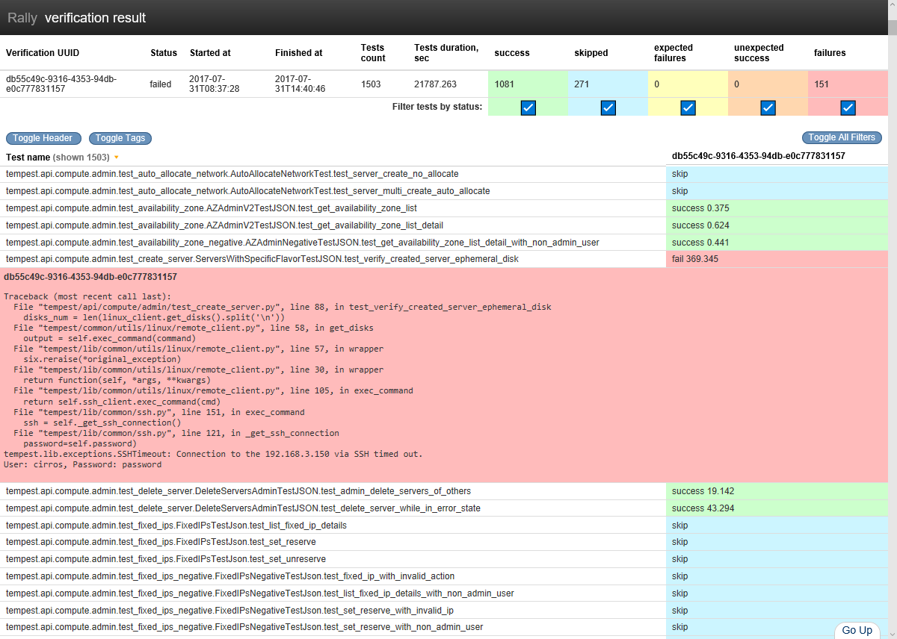Uncheck the skipped status filter
Image resolution: width=897 pixels, height=639 pixels.
pos(608,107)
